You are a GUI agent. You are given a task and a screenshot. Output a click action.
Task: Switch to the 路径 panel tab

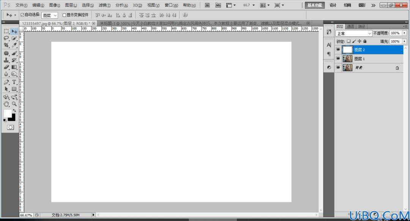(362, 27)
